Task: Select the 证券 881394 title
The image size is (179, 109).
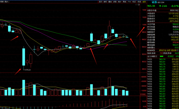Action: (x=158, y=2)
